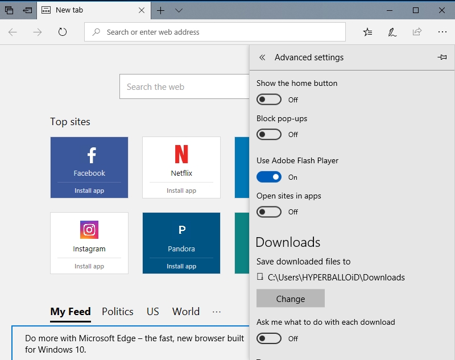The width and height of the screenshot is (455, 360).
Task: Focus the Search or enter web address bar
Action: tap(215, 32)
